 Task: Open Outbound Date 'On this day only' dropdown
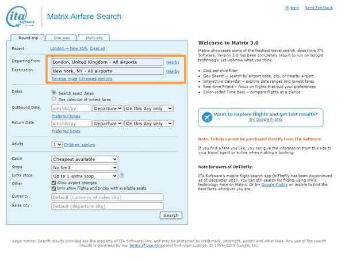coord(149,109)
